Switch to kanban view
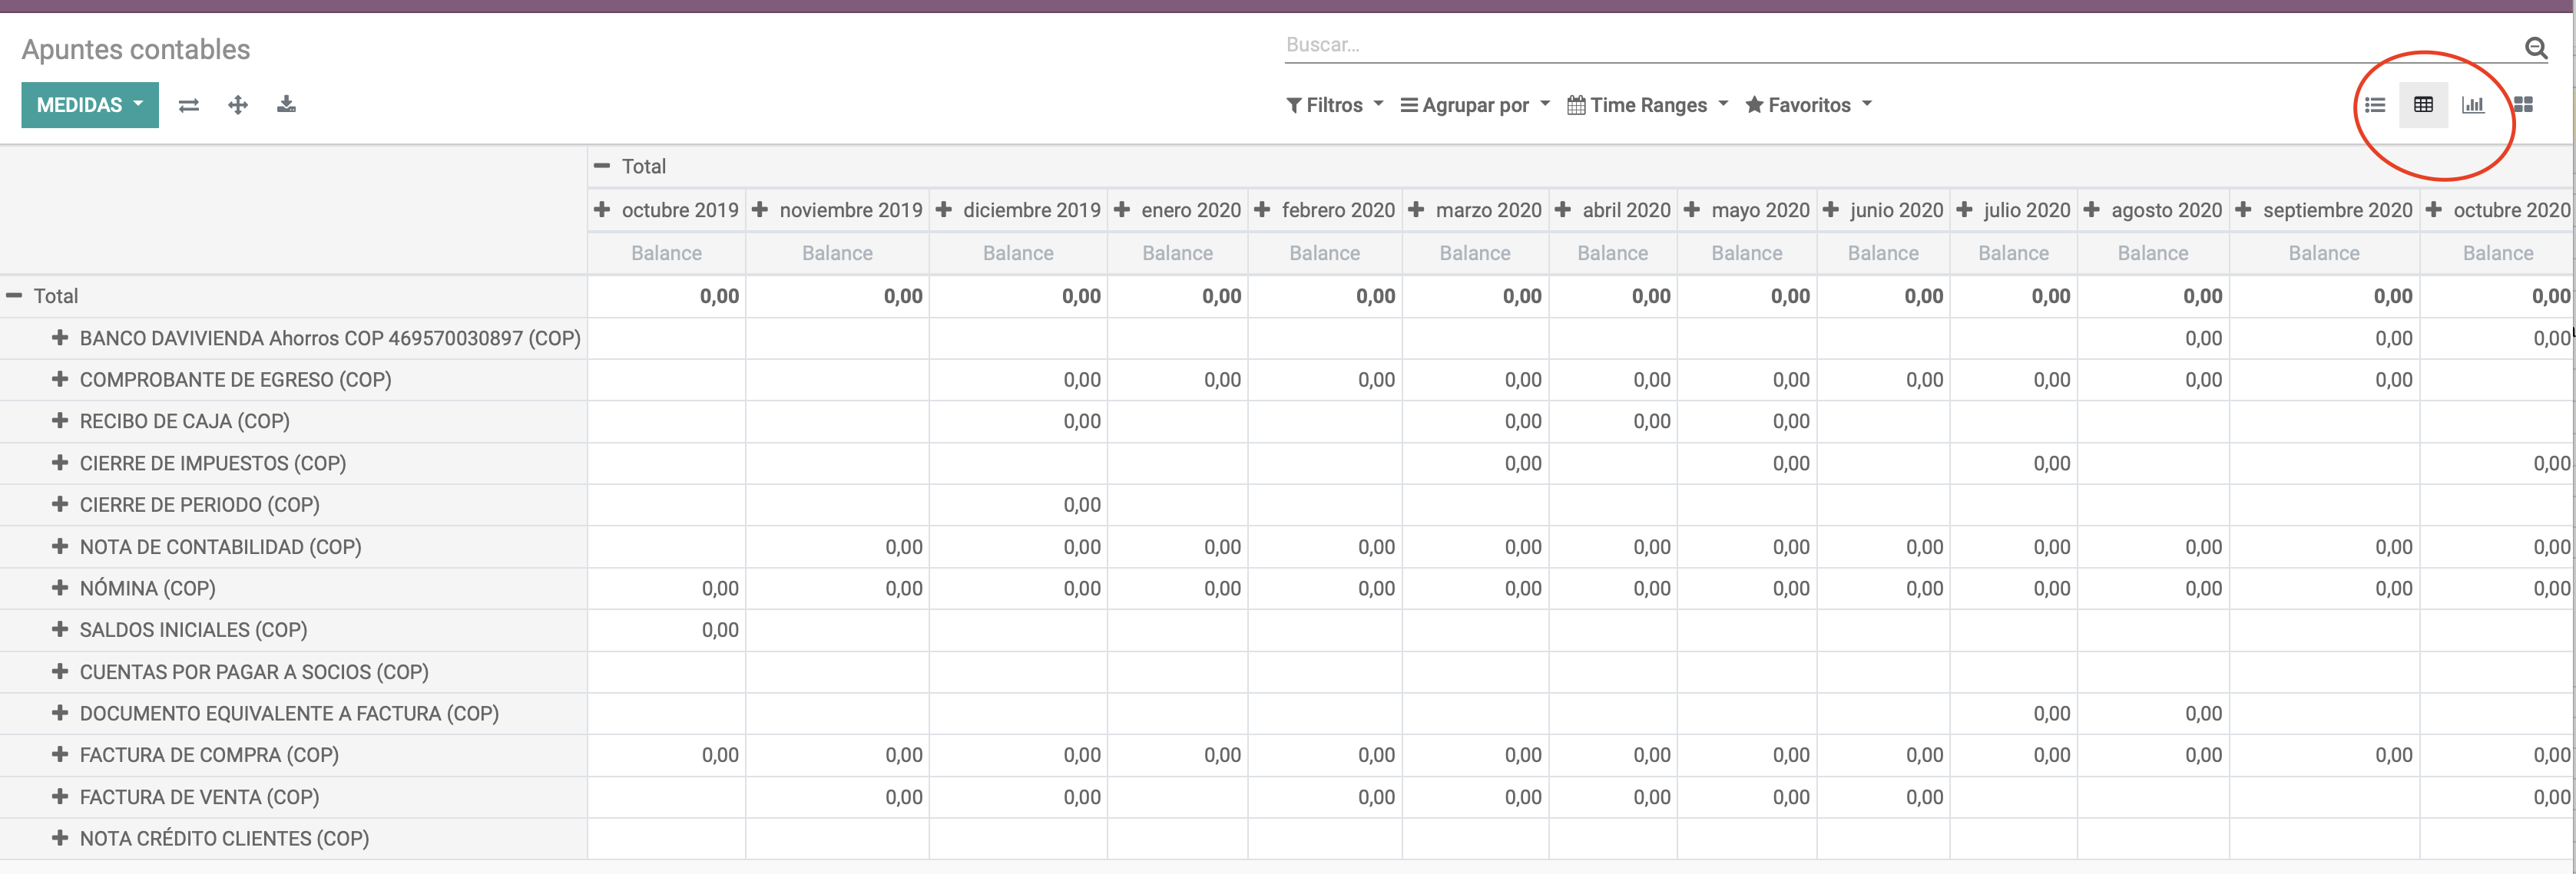Viewport: 2576px width, 874px height. click(x=2523, y=105)
